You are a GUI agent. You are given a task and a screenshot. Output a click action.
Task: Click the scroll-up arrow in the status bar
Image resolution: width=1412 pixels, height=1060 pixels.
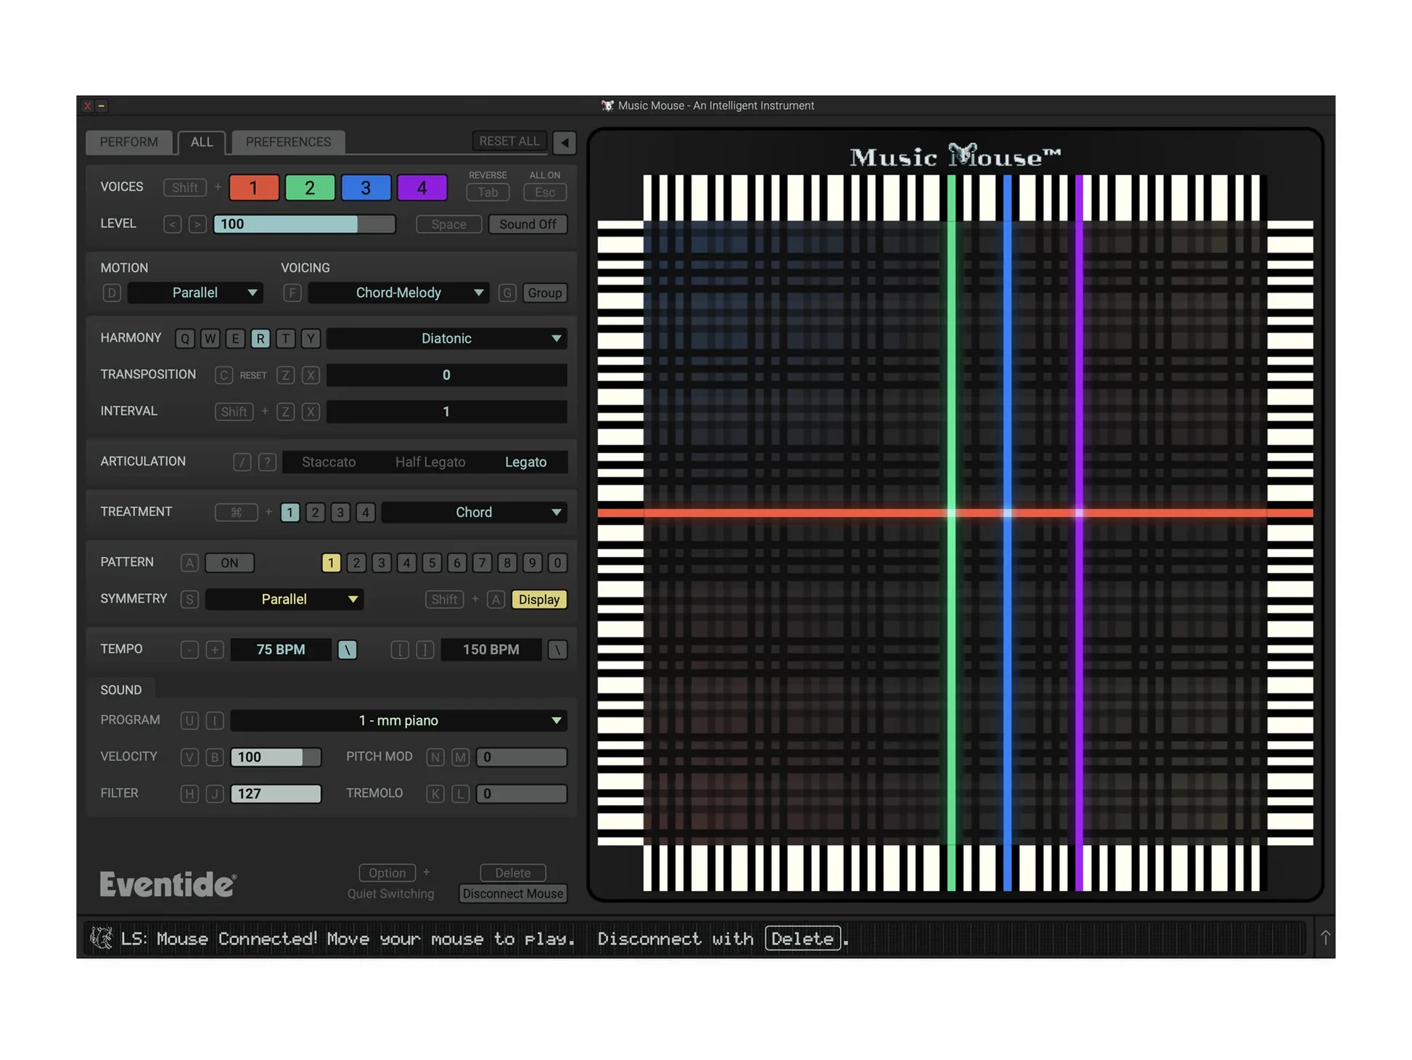click(x=1324, y=938)
